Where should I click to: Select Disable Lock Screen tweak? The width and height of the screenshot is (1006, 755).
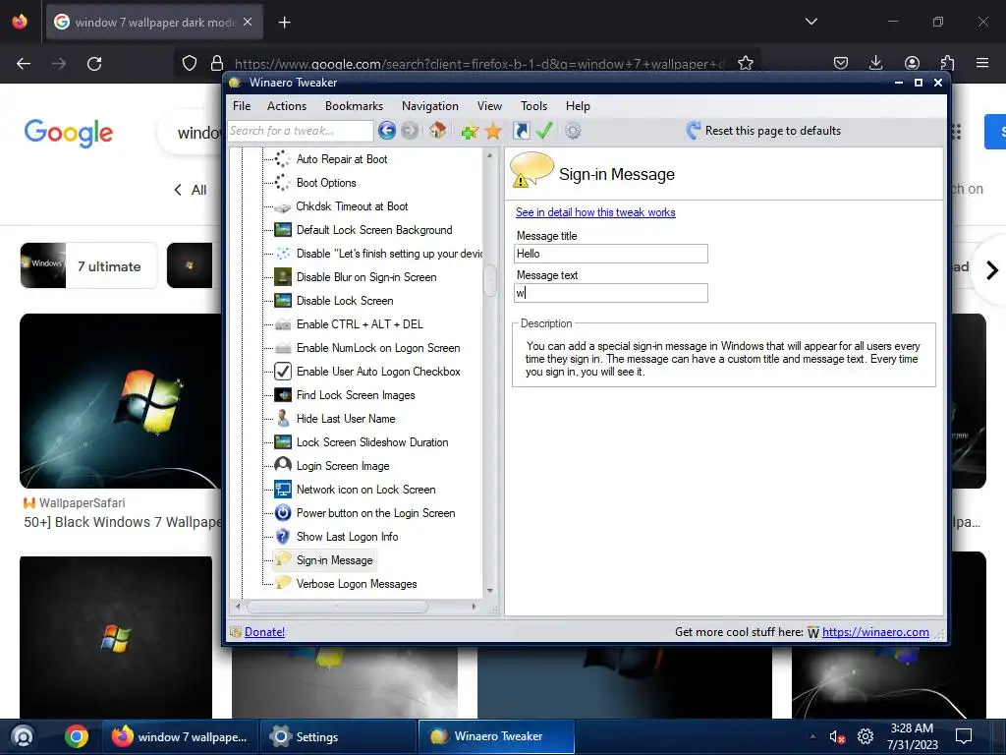pyautogui.click(x=345, y=301)
